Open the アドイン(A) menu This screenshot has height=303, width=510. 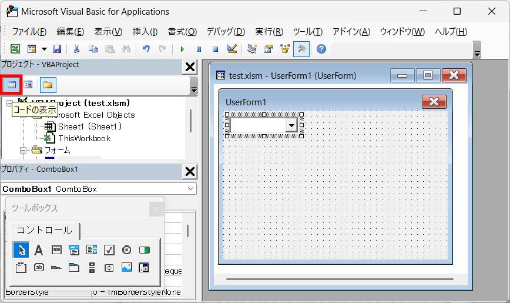pyautogui.click(x=351, y=32)
